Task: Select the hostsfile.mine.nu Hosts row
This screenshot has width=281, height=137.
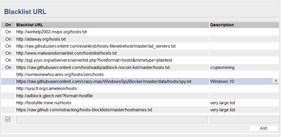Action: [x=140, y=103]
